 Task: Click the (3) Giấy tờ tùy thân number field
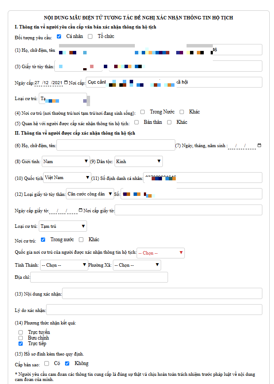pos(186,66)
